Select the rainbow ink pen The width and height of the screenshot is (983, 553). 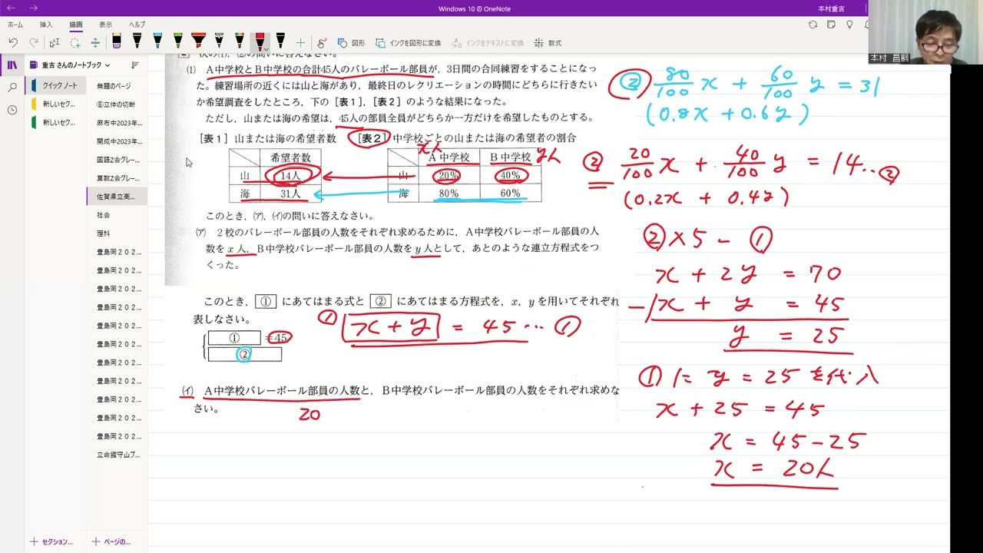point(240,42)
